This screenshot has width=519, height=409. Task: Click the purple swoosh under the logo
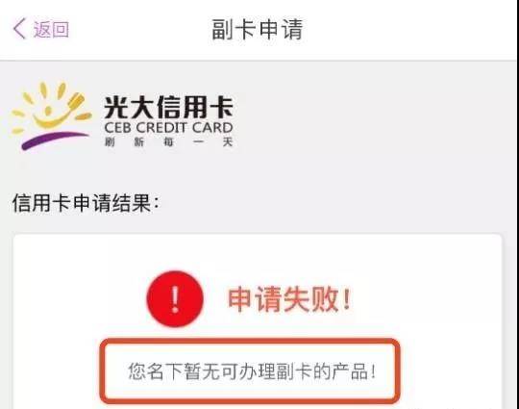pos(55,141)
